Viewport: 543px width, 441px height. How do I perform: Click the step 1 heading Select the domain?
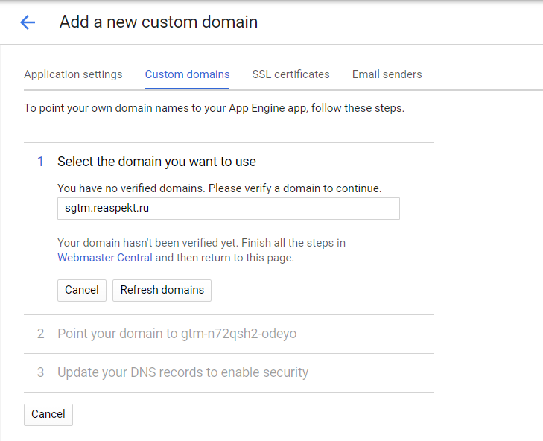[x=156, y=162]
